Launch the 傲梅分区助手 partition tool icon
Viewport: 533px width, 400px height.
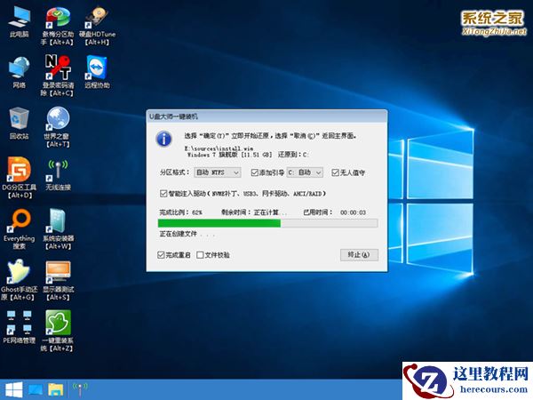coord(58,26)
